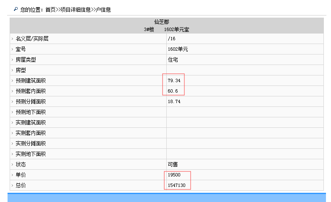Open the 首页 breadcrumb link

tap(50, 10)
